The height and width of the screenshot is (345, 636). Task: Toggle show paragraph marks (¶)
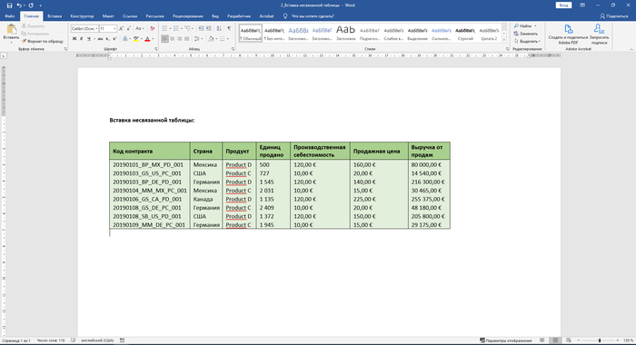tap(229, 28)
